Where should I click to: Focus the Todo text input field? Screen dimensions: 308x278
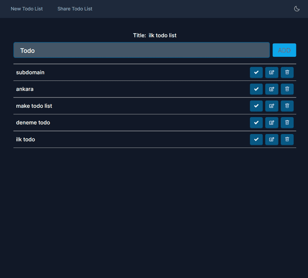pos(141,51)
